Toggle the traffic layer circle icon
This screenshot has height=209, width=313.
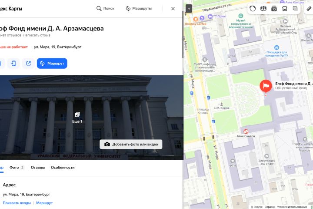tap(253, 9)
